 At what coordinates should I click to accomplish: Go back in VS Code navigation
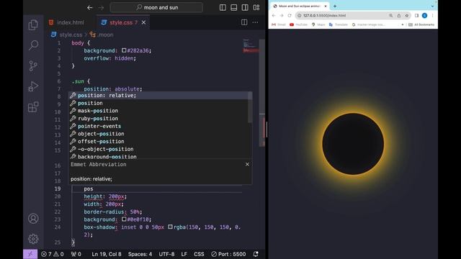pyautogui.click(x=89, y=8)
